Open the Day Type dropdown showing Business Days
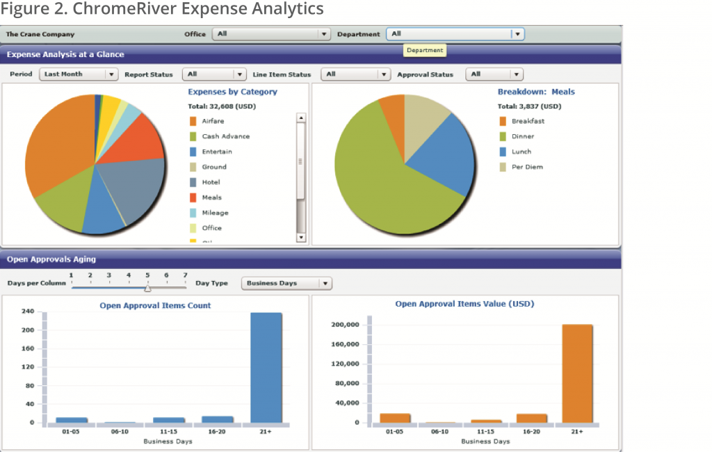The height and width of the screenshot is (452, 712). click(x=325, y=283)
